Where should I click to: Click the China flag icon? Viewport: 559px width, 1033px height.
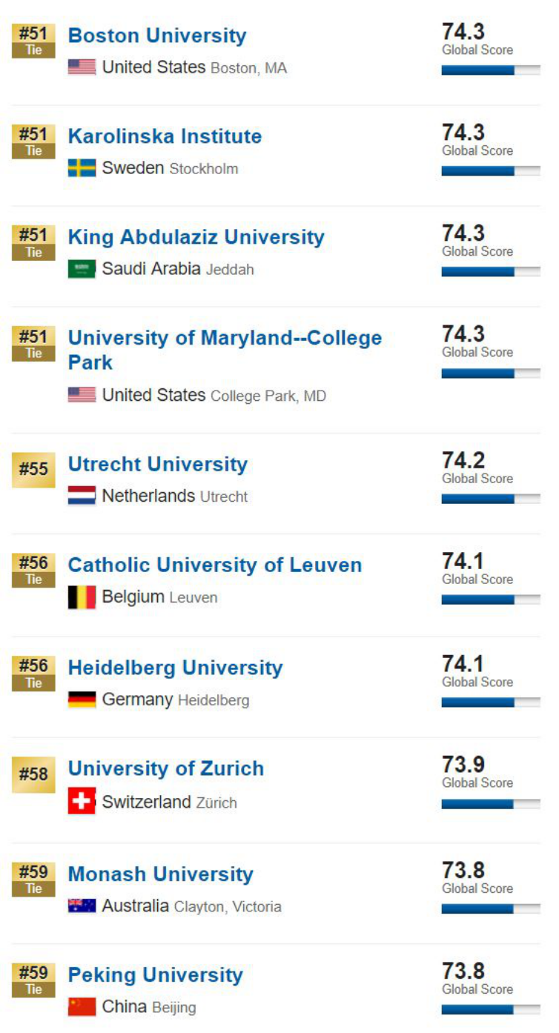(82, 1007)
